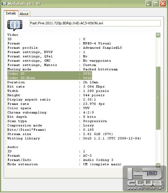The height and width of the screenshot is (193, 168).
Task: Click the 'Mode extension' label
Action: 23,164
